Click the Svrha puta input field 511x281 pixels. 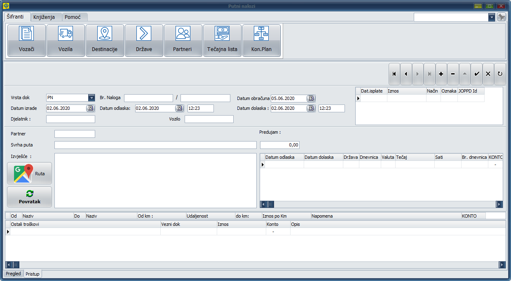tap(155, 145)
